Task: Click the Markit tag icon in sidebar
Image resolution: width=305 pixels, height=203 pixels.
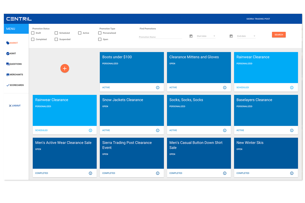Action: pyautogui.click(x=8, y=43)
